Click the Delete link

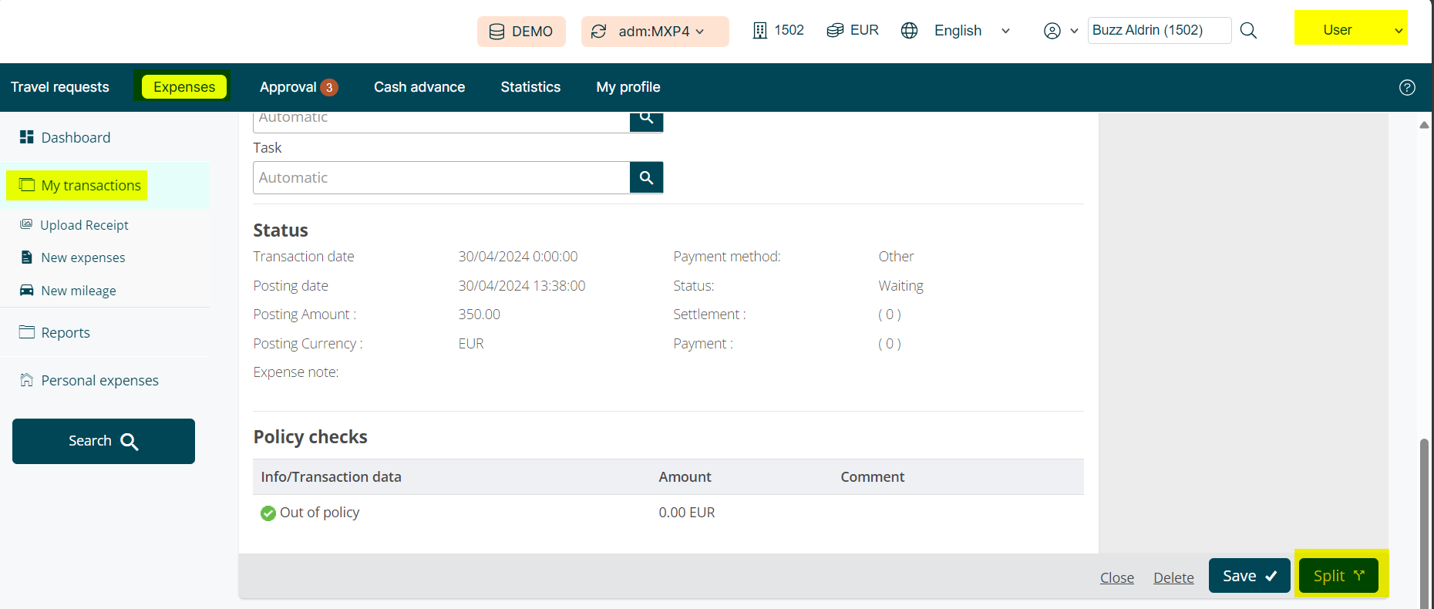pos(1173,577)
